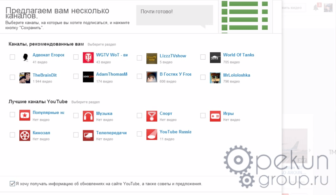Check the LizzzTVshow channel checkbox

click(139, 58)
